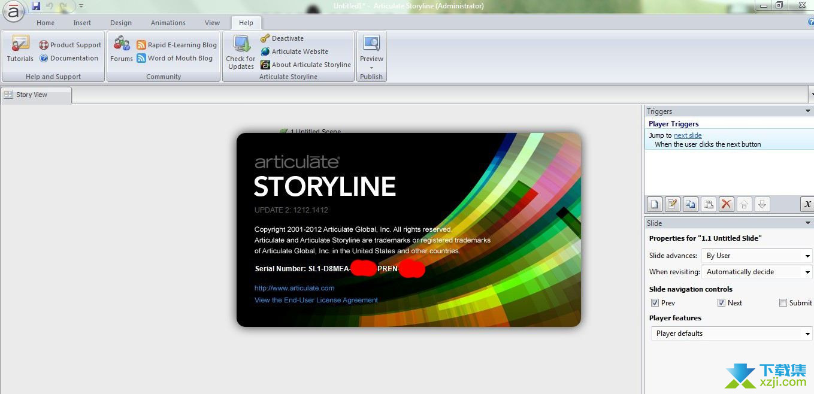Edit the selected trigger

pyautogui.click(x=673, y=204)
